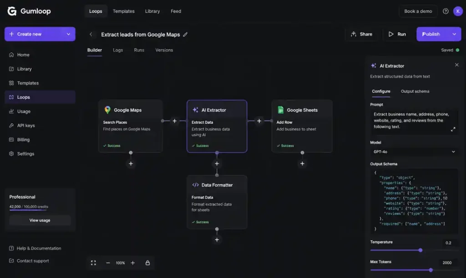Image resolution: width=466 pixels, height=278 pixels.
Task: Click the Google Maps node pin icon
Action: point(107,110)
